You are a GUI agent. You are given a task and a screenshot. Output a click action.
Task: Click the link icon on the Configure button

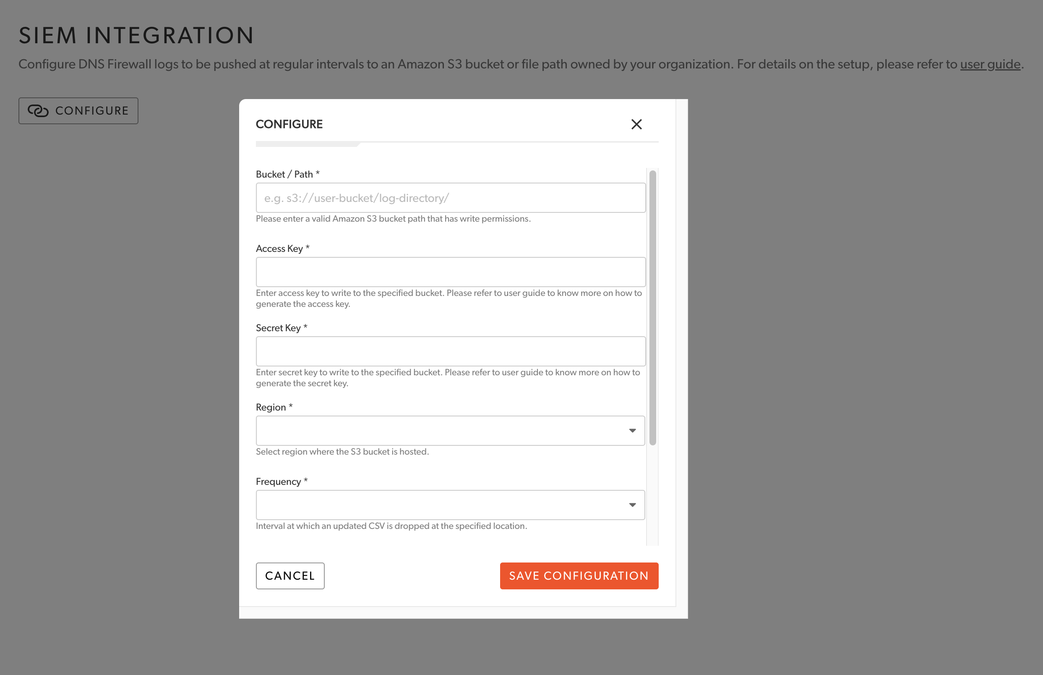(39, 110)
